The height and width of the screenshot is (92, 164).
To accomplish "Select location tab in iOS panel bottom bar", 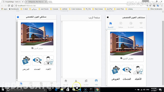I will 31,84.
